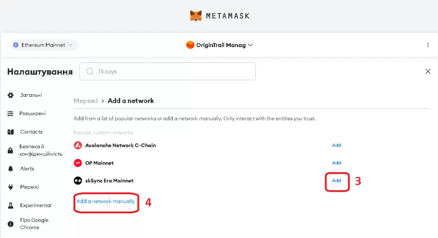438x238 pixels.
Task: Click the bell icon for Alerts
Action: tap(11, 169)
